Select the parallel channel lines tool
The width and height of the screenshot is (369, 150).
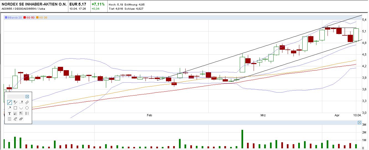point(27,102)
